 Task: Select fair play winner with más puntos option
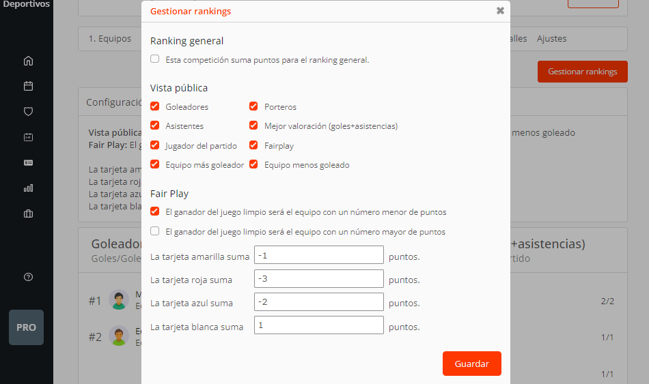tap(155, 231)
